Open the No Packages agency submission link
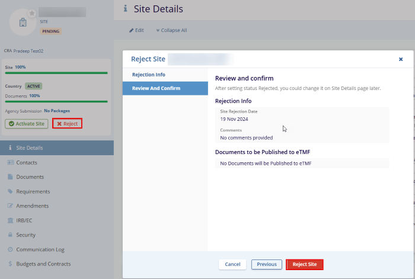Viewport: 415px width, 279px height. pyautogui.click(x=57, y=111)
